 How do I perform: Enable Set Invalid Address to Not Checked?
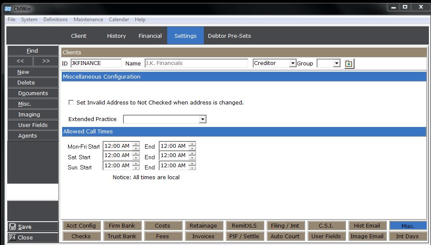pyautogui.click(x=71, y=103)
